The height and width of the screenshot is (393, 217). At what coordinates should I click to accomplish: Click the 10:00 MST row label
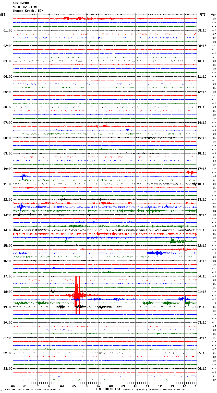pos(8,169)
